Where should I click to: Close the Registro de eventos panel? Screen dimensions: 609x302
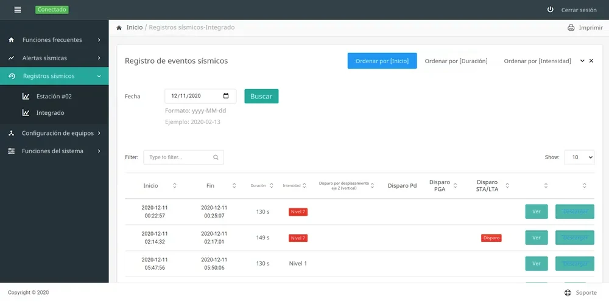tap(591, 61)
